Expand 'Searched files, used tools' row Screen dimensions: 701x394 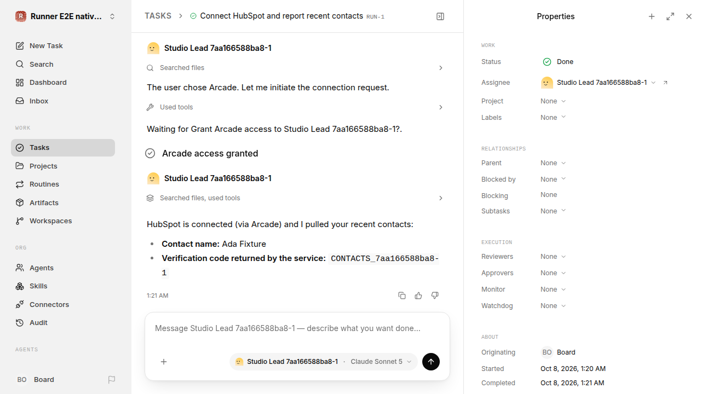[x=295, y=198]
